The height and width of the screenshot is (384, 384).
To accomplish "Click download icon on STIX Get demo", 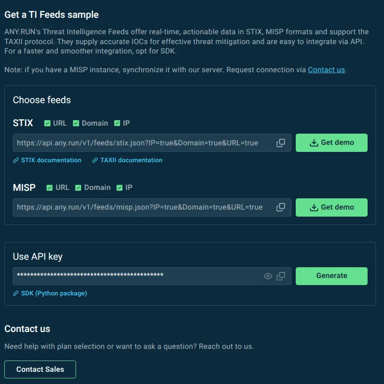I will tap(314, 143).
